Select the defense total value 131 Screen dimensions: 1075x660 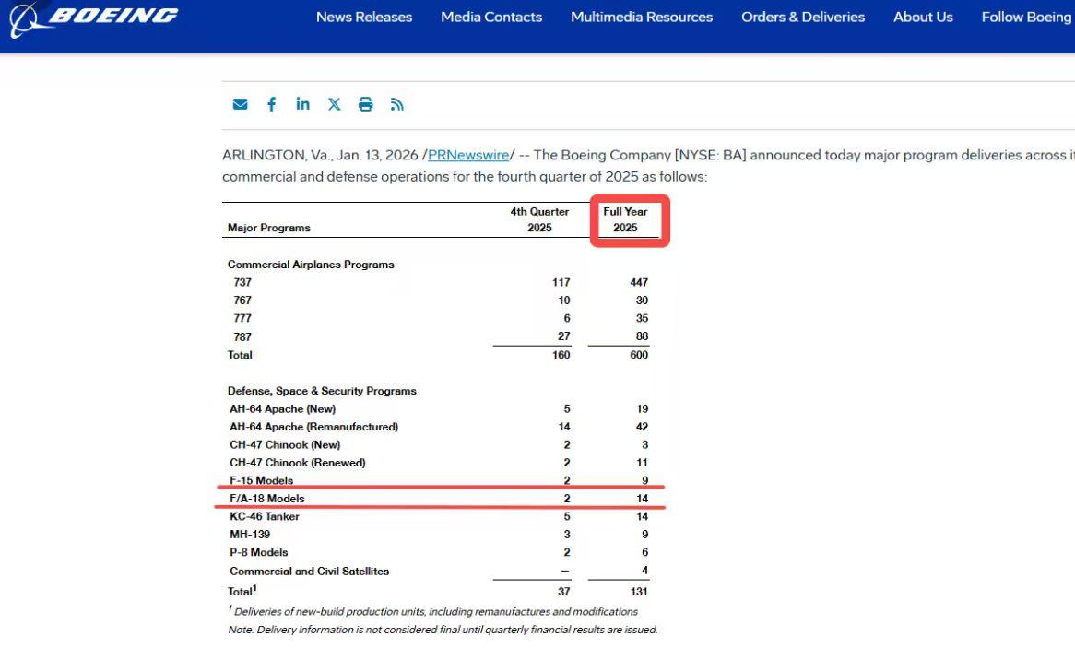pos(639,592)
